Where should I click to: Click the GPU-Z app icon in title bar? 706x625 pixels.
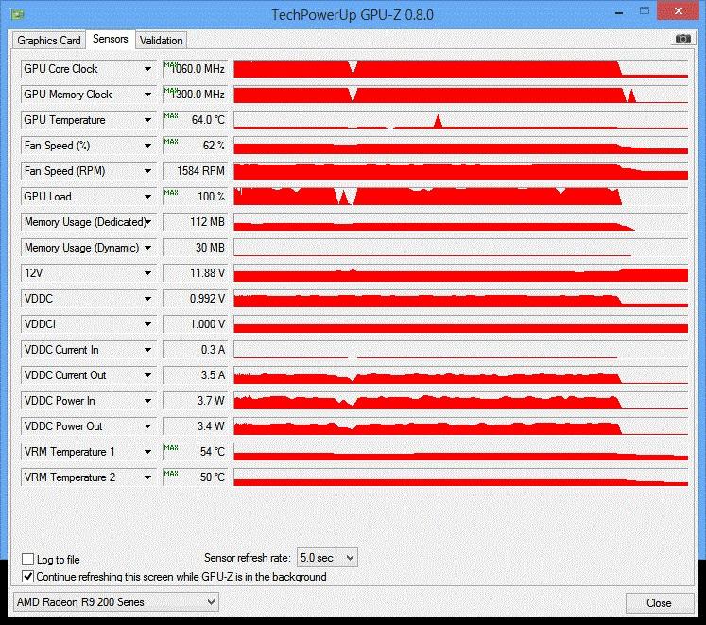tap(17, 14)
